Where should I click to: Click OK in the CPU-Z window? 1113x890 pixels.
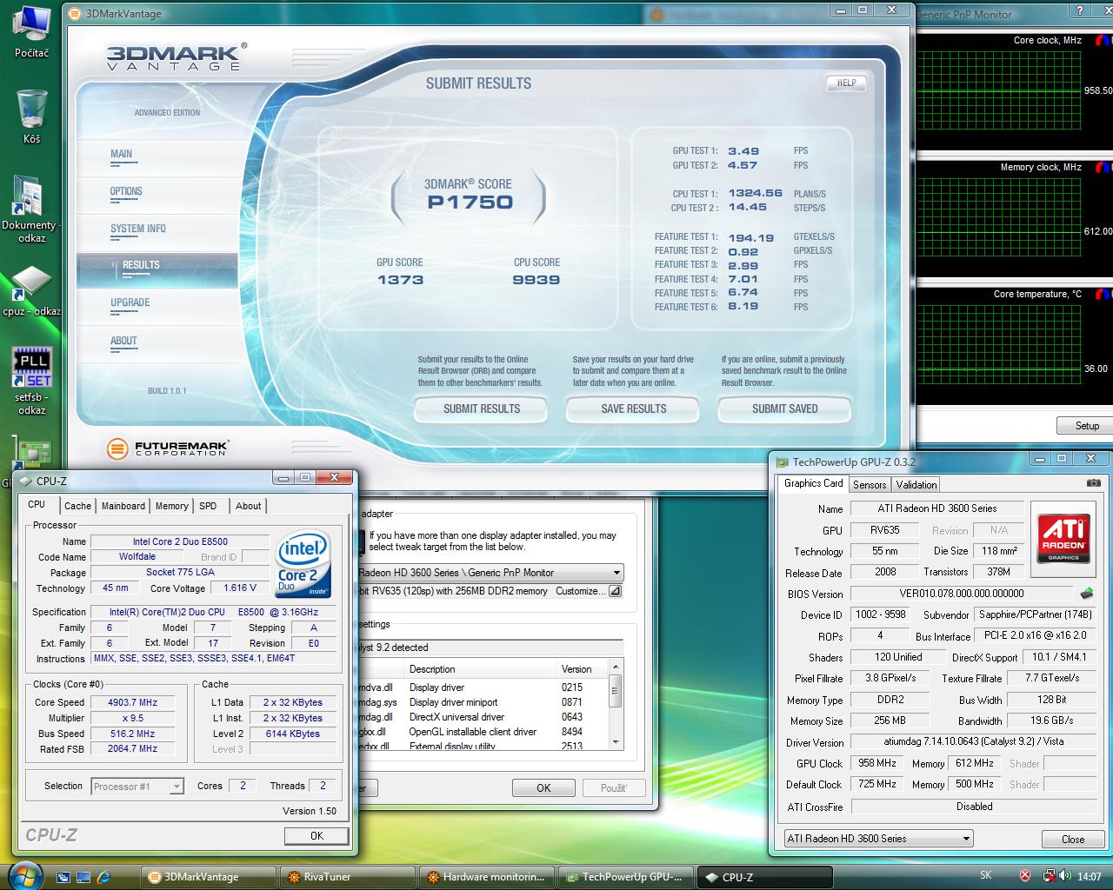click(x=317, y=836)
